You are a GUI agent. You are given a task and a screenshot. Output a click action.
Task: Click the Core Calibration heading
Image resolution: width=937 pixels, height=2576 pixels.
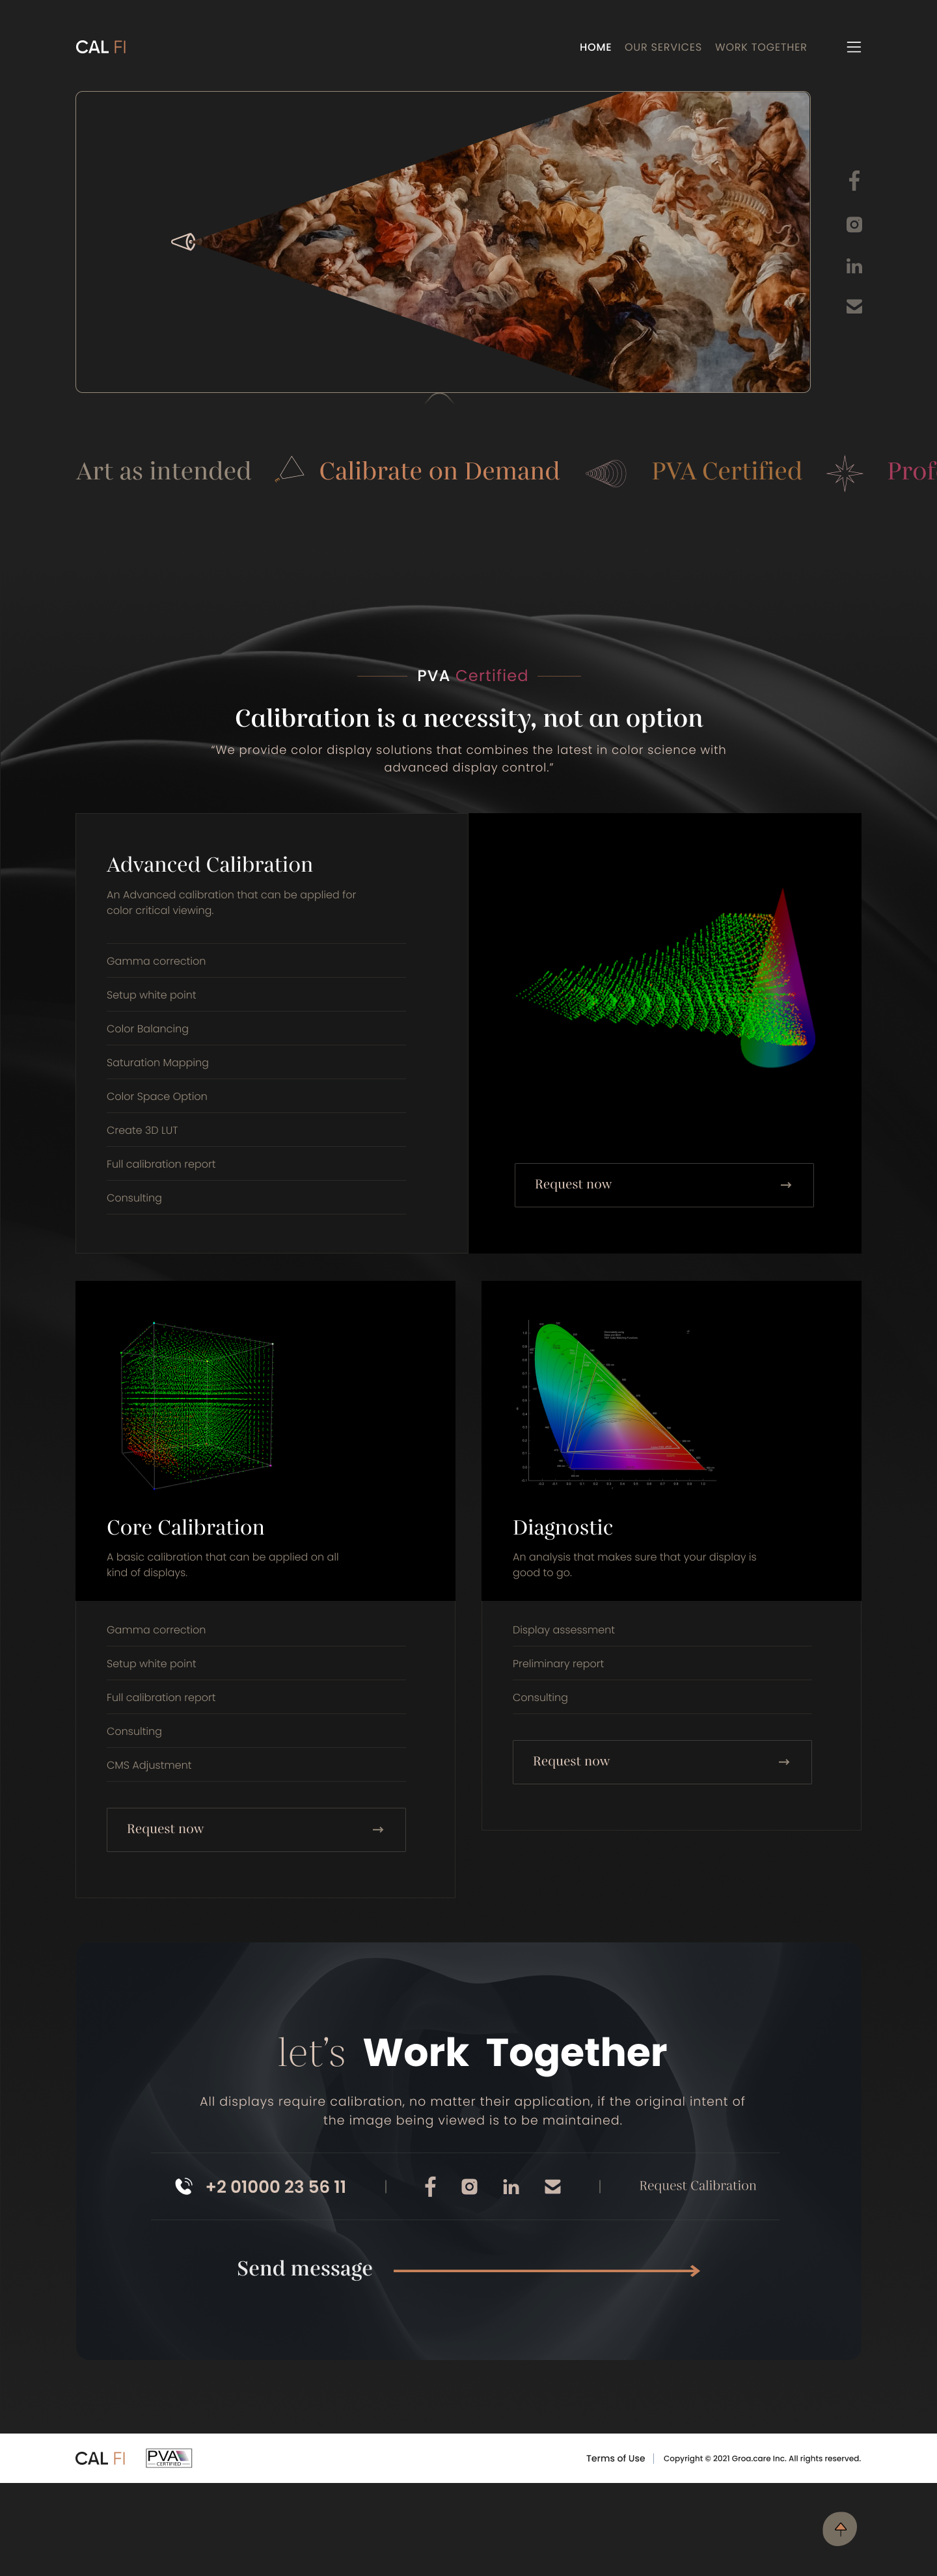tap(186, 1527)
